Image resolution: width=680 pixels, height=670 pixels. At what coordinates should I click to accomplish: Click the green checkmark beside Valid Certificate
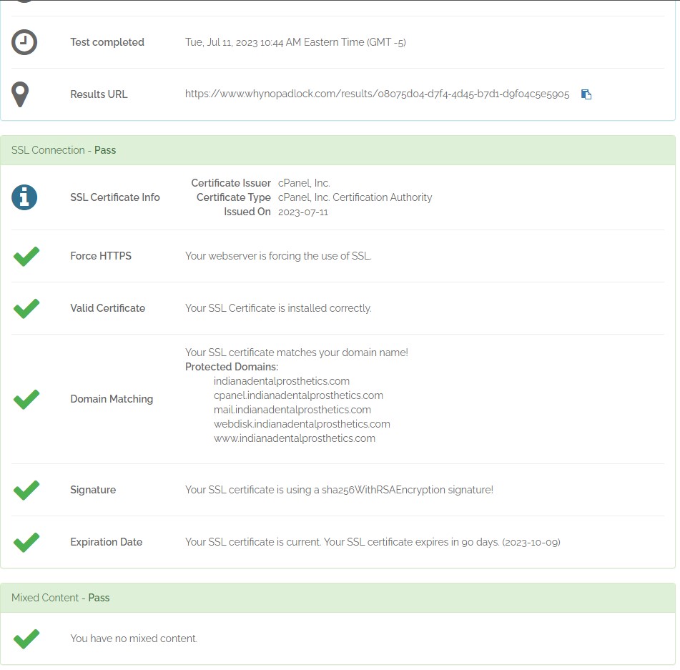[26, 308]
